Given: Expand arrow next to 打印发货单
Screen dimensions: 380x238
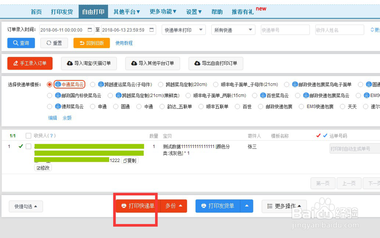Looking at the screenshot, I should 247,206.
